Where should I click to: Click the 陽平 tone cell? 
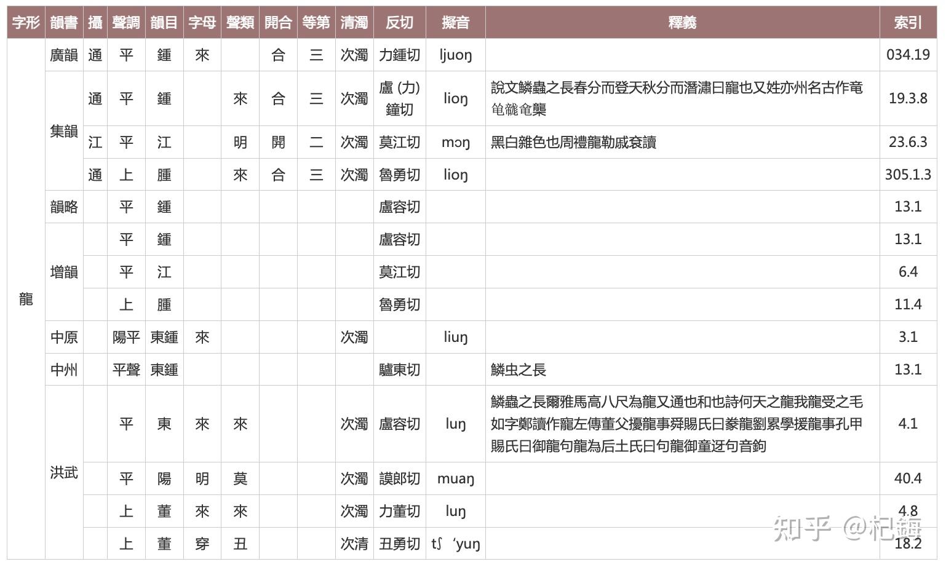click(x=126, y=337)
